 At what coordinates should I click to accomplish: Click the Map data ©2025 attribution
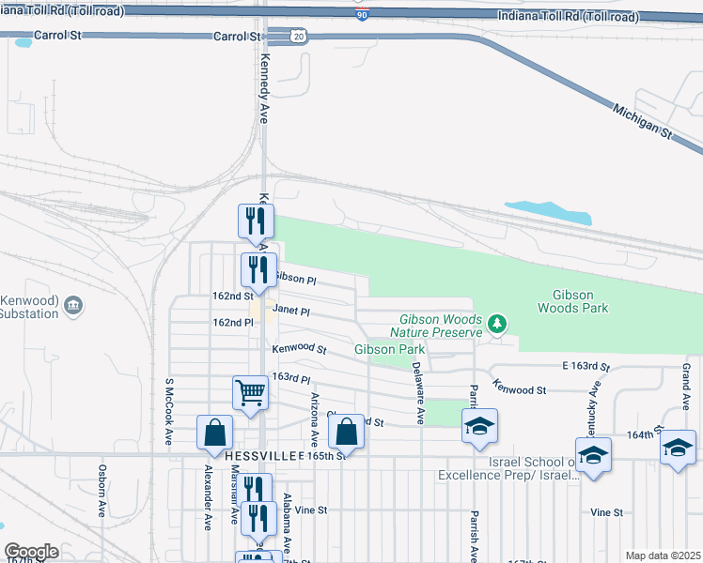664,555
